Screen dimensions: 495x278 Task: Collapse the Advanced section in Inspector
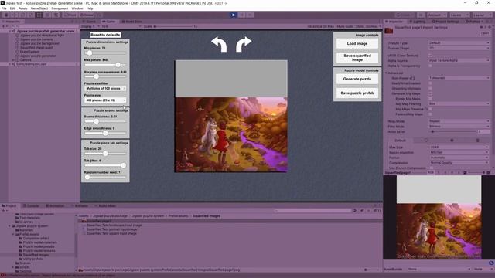click(387, 73)
